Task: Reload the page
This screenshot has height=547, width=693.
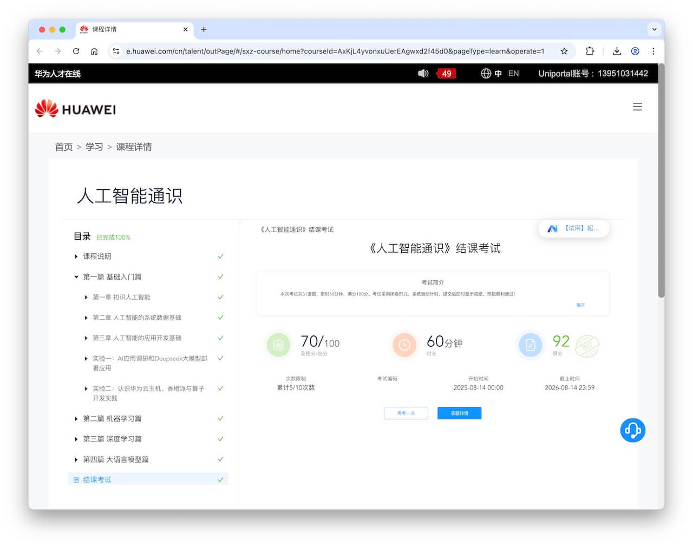Action: [76, 51]
